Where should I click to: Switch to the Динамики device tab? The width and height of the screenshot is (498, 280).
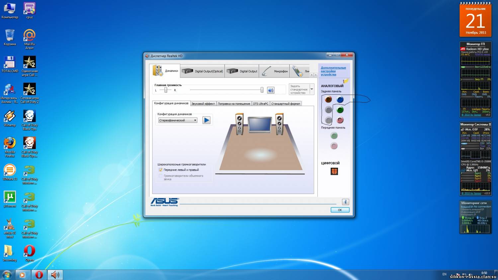coord(165,71)
